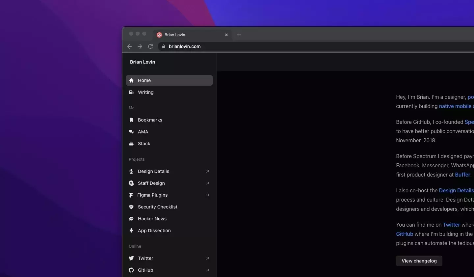
Task: Open Hacker News from the Projects list
Action: [x=152, y=219]
